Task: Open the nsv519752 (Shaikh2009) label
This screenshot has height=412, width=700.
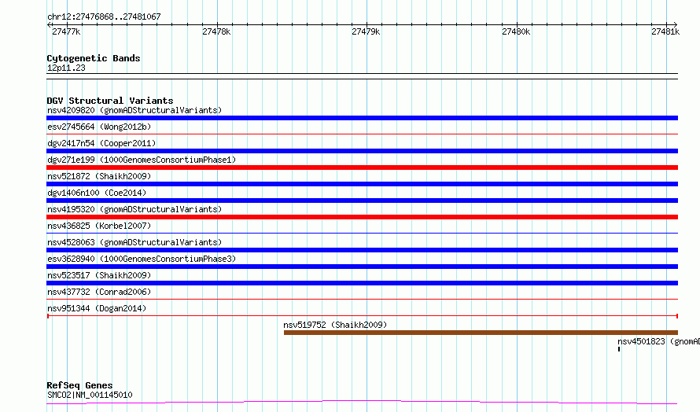Action: pos(335,325)
